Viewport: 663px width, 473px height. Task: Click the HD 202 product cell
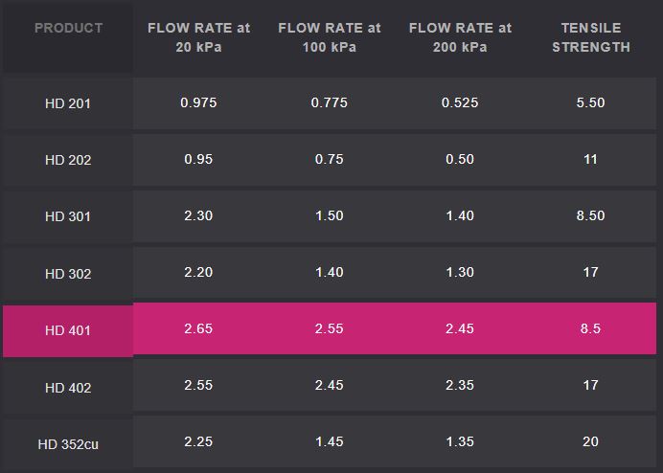click(x=68, y=160)
